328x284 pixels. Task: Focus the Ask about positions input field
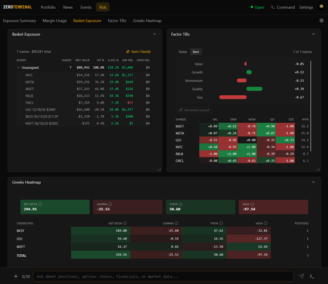(x=163, y=276)
